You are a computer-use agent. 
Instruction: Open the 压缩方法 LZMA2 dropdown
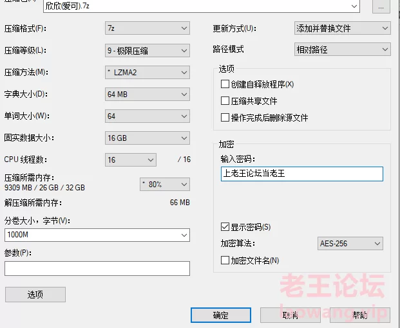pyautogui.click(x=148, y=73)
